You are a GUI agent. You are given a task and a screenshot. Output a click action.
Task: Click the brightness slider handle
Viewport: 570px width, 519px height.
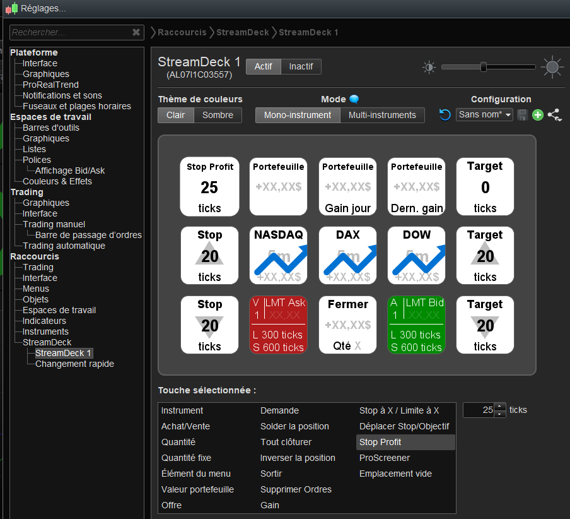[484, 67]
